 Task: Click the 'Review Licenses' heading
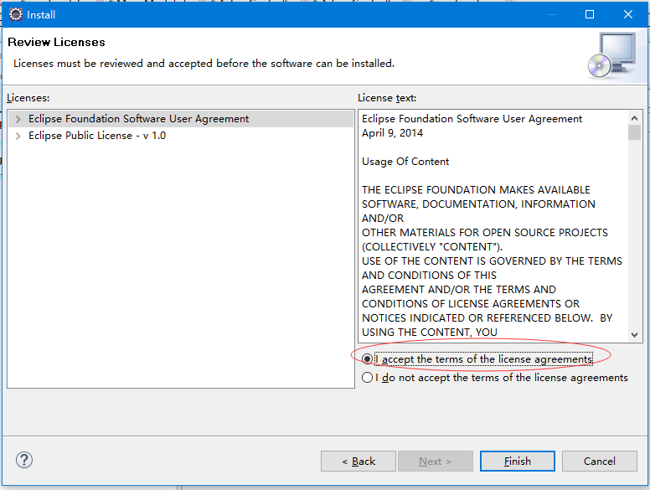pos(56,42)
